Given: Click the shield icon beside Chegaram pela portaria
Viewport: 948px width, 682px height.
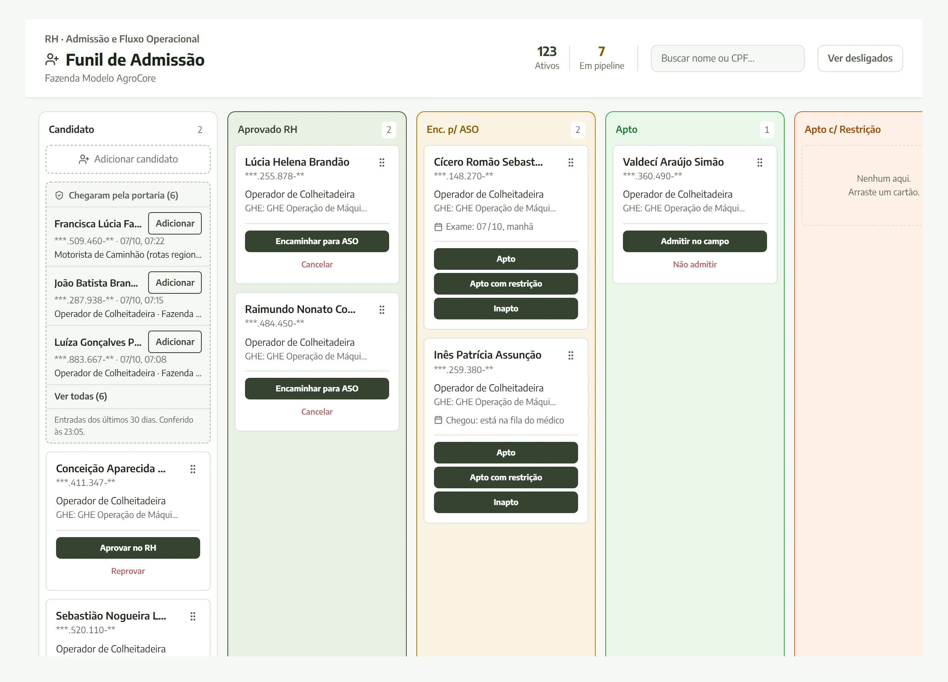Looking at the screenshot, I should pyautogui.click(x=59, y=195).
